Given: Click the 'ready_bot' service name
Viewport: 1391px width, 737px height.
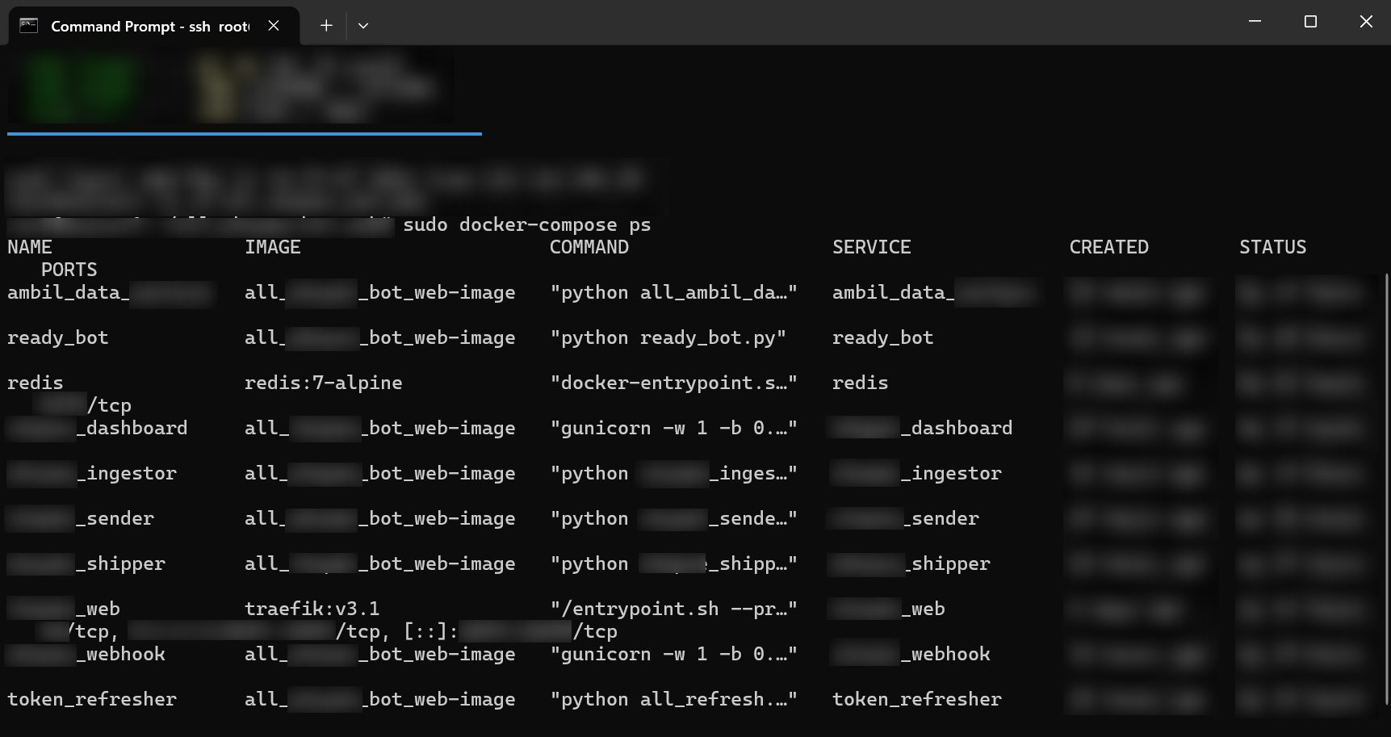Looking at the screenshot, I should [883, 337].
